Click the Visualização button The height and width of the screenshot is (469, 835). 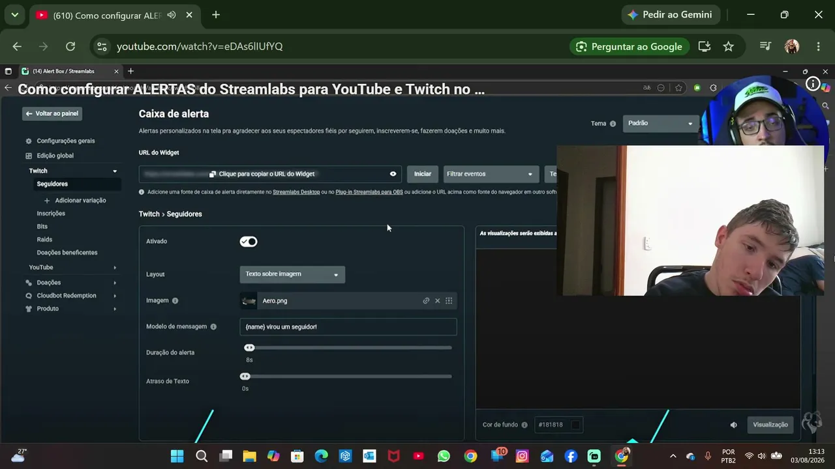click(x=770, y=425)
